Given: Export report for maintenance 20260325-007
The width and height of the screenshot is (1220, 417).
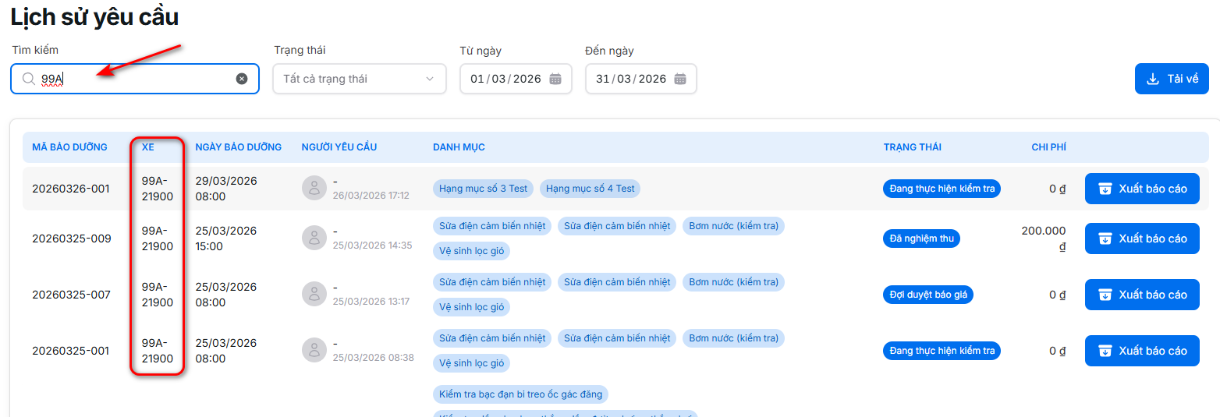Looking at the screenshot, I should tap(1141, 295).
